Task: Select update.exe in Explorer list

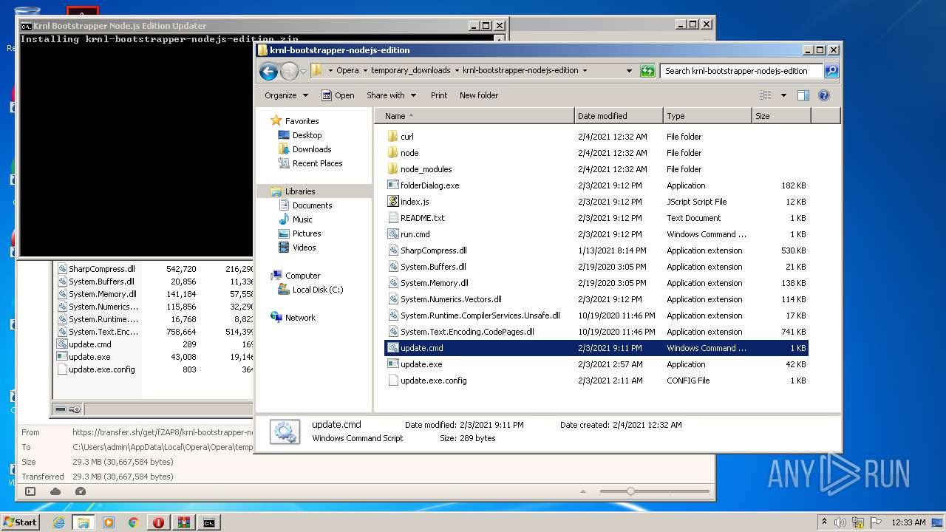Action: point(596,364)
